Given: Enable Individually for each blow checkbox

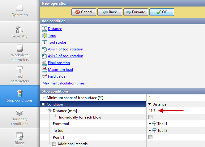Looking at the screenshot, I should 151,117.
